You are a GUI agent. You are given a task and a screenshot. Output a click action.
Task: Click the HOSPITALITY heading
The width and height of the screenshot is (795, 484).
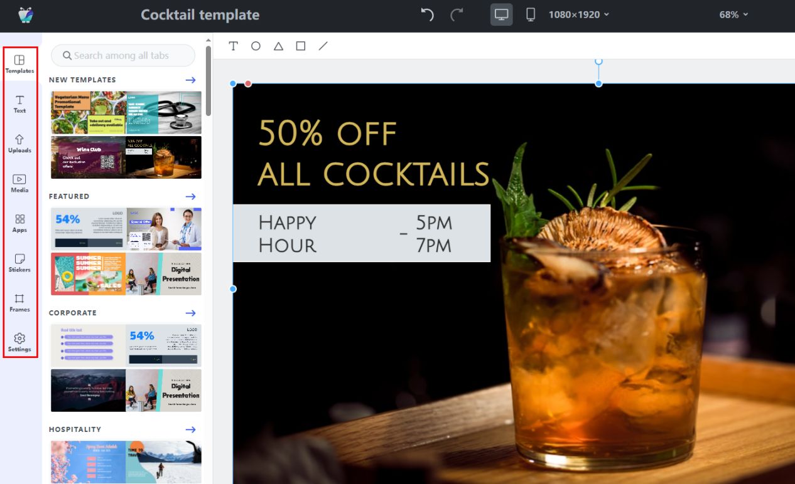click(x=75, y=430)
